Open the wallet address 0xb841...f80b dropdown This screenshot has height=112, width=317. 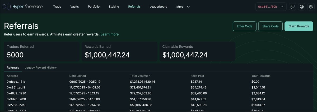[x=271, y=7]
